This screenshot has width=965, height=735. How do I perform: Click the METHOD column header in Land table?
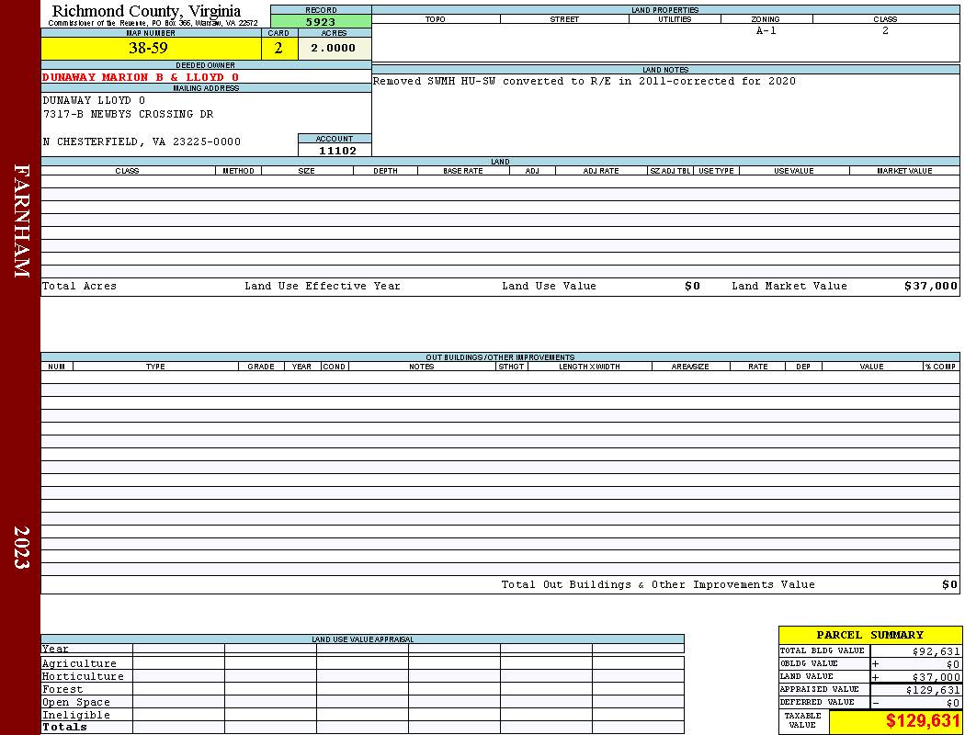coord(238,171)
